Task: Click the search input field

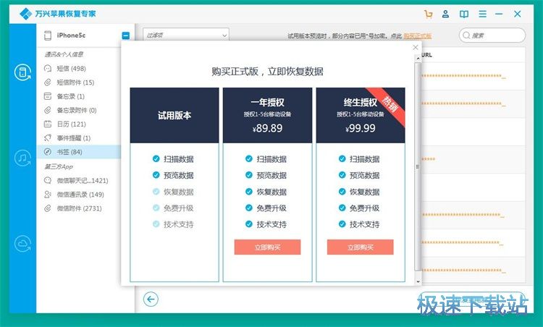Action: pos(492,35)
